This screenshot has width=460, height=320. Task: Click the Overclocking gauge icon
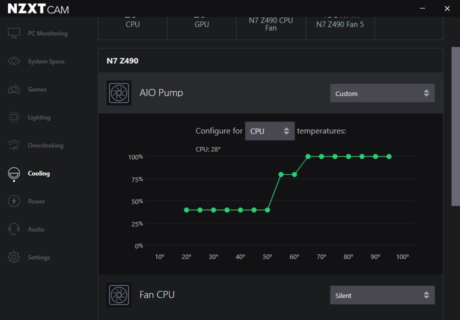click(14, 145)
